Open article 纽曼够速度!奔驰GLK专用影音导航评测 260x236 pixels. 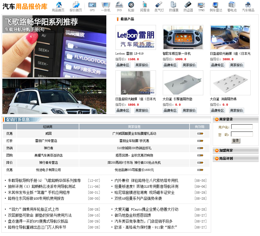click(146, 186)
